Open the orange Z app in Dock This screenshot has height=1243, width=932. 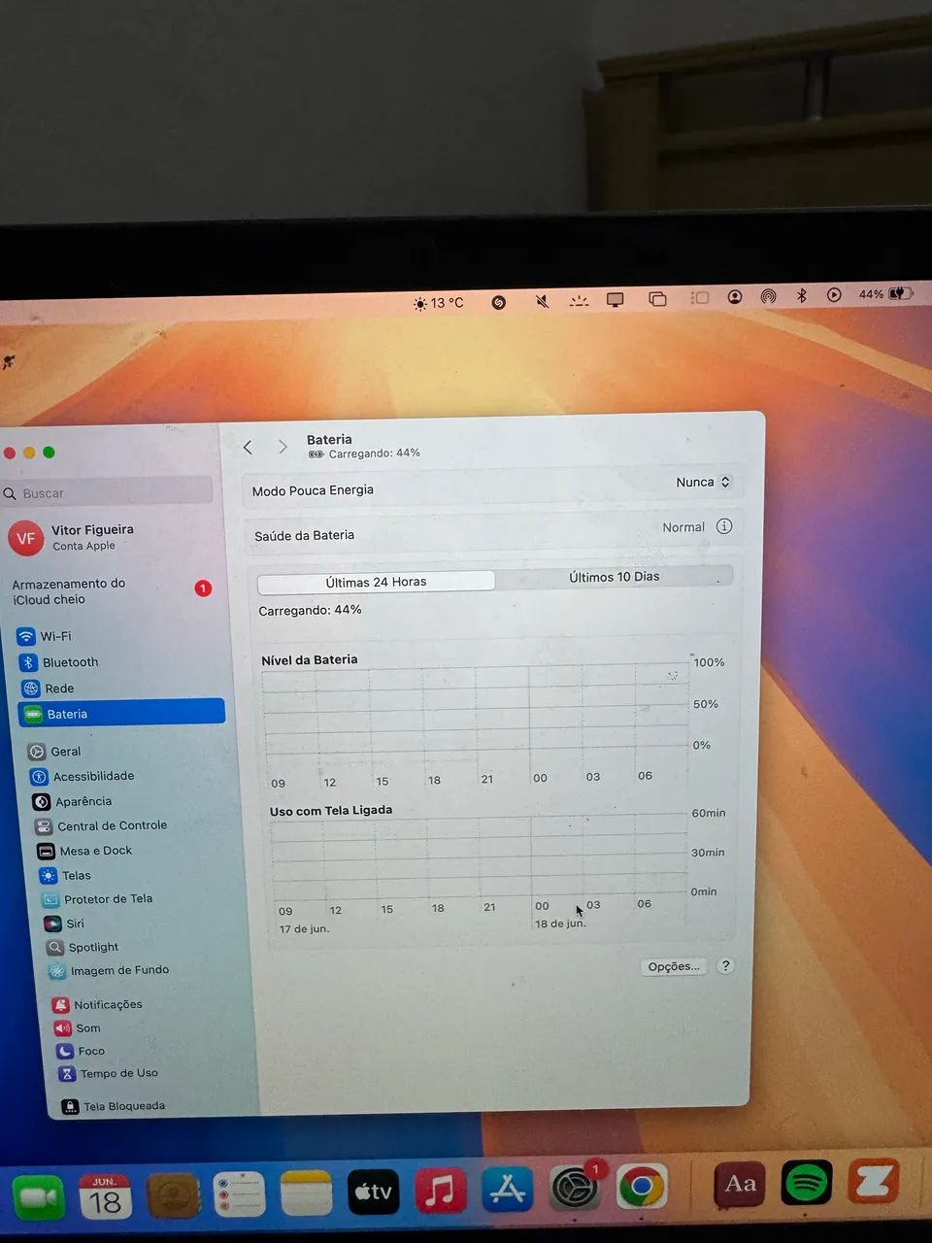coord(873,1182)
